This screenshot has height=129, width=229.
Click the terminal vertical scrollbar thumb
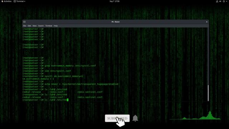pos(208,93)
